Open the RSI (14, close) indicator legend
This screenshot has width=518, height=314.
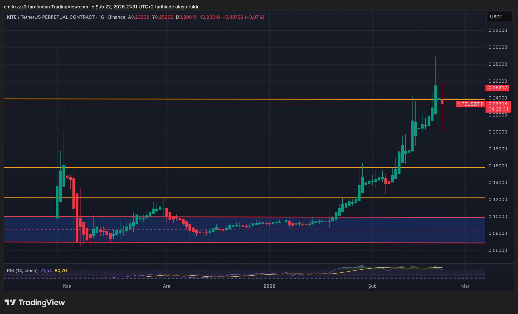coord(22,271)
